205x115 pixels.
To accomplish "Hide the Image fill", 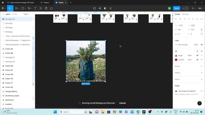I will click(197, 56).
